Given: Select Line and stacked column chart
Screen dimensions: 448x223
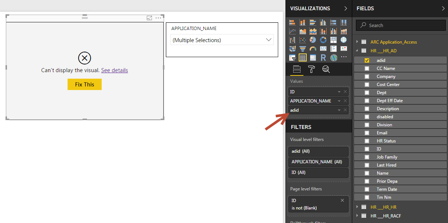Looking at the screenshot, I should (323, 31).
